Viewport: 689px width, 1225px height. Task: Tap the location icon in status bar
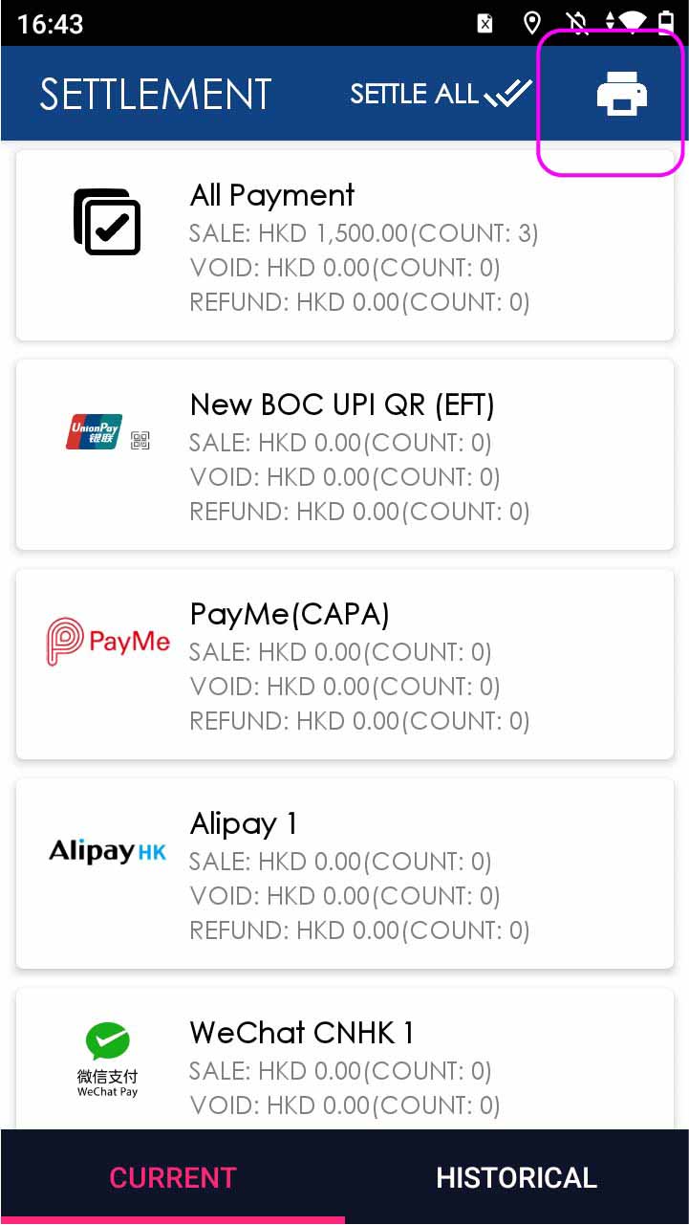(532, 23)
